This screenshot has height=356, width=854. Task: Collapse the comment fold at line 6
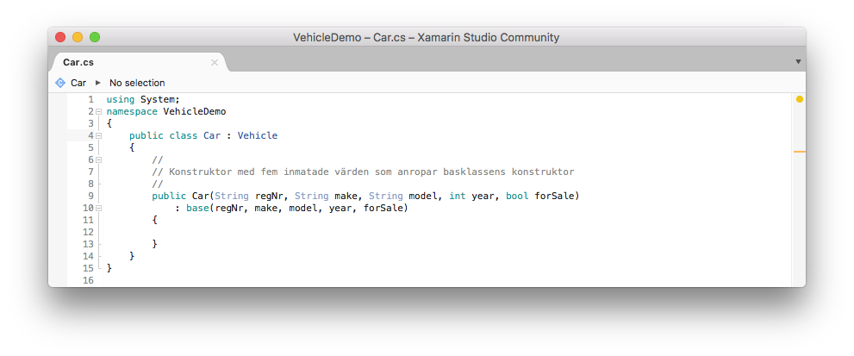(x=98, y=159)
